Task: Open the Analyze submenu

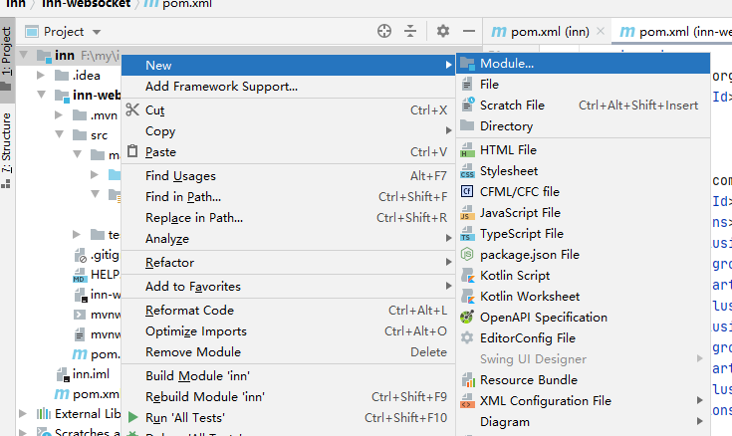Action: (x=288, y=239)
